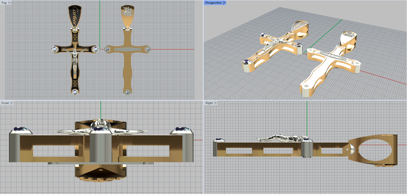Select the far-left gemstone in Front view

click(x=20, y=130)
